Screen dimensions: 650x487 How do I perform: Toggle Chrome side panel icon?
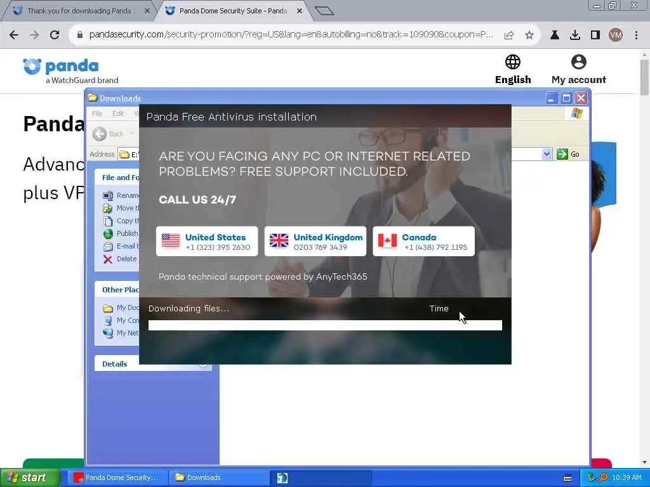coord(595,36)
